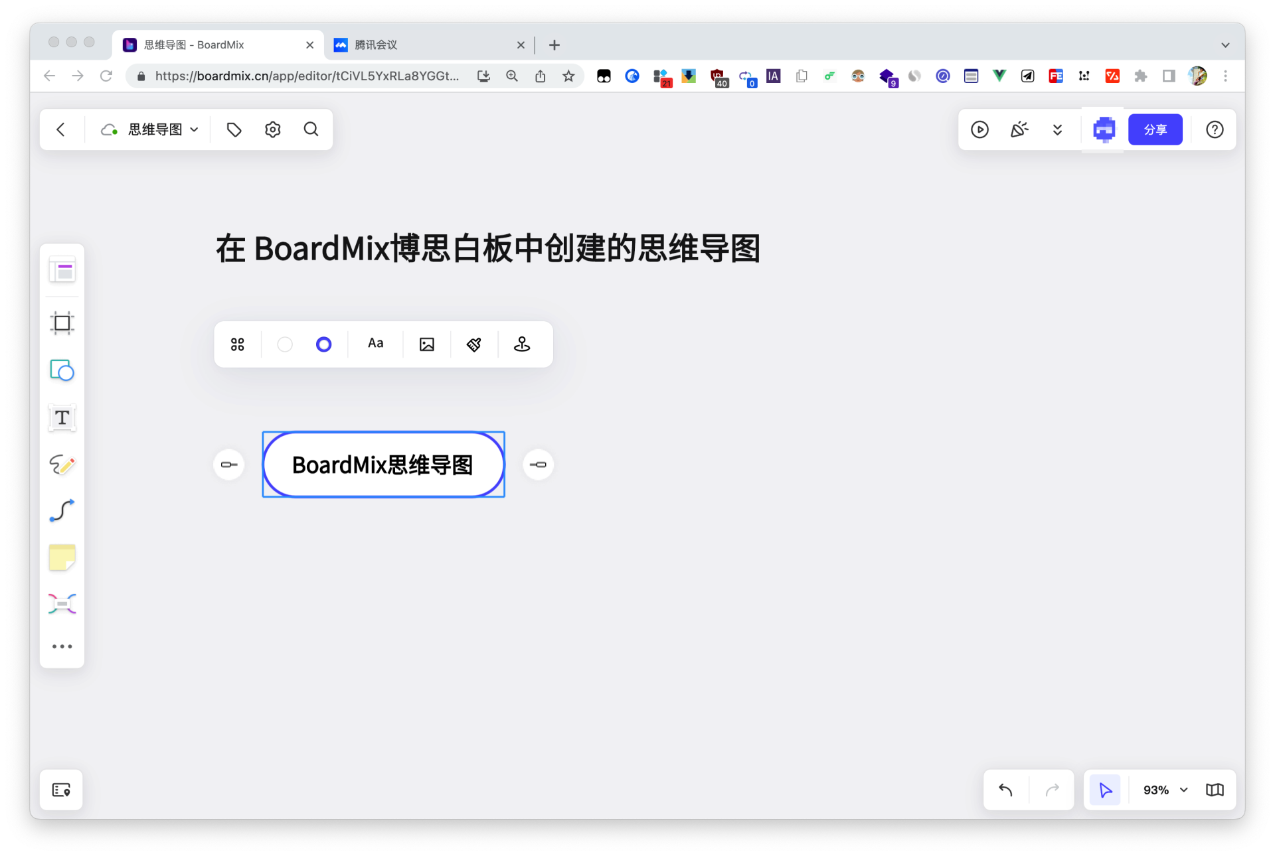Click the Vue devtools extension icon

999,76
